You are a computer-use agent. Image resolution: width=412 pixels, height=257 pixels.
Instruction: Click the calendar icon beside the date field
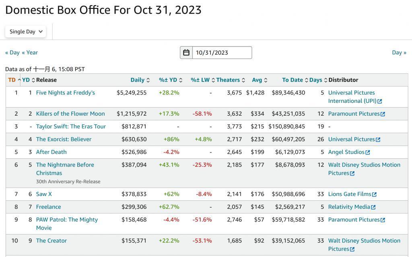click(186, 53)
